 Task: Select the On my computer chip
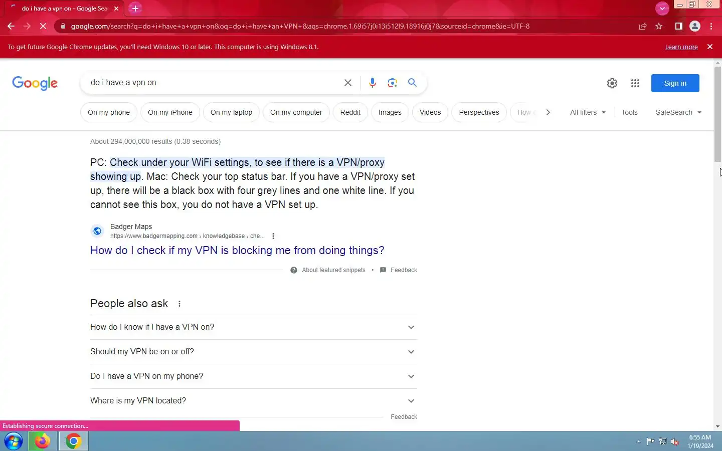pyautogui.click(x=296, y=112)
